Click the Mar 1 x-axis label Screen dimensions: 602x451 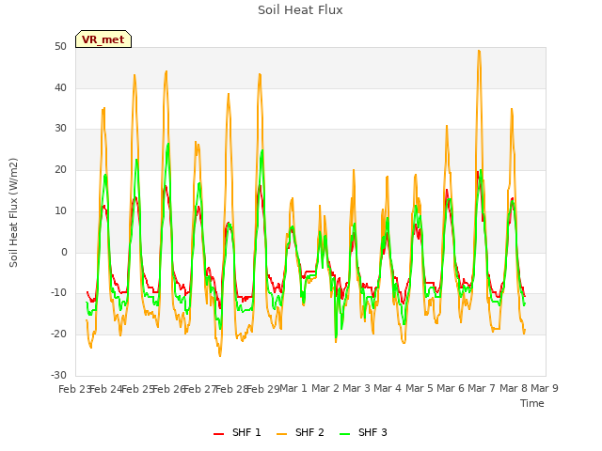pyautogui.click(x=293, y=388)
